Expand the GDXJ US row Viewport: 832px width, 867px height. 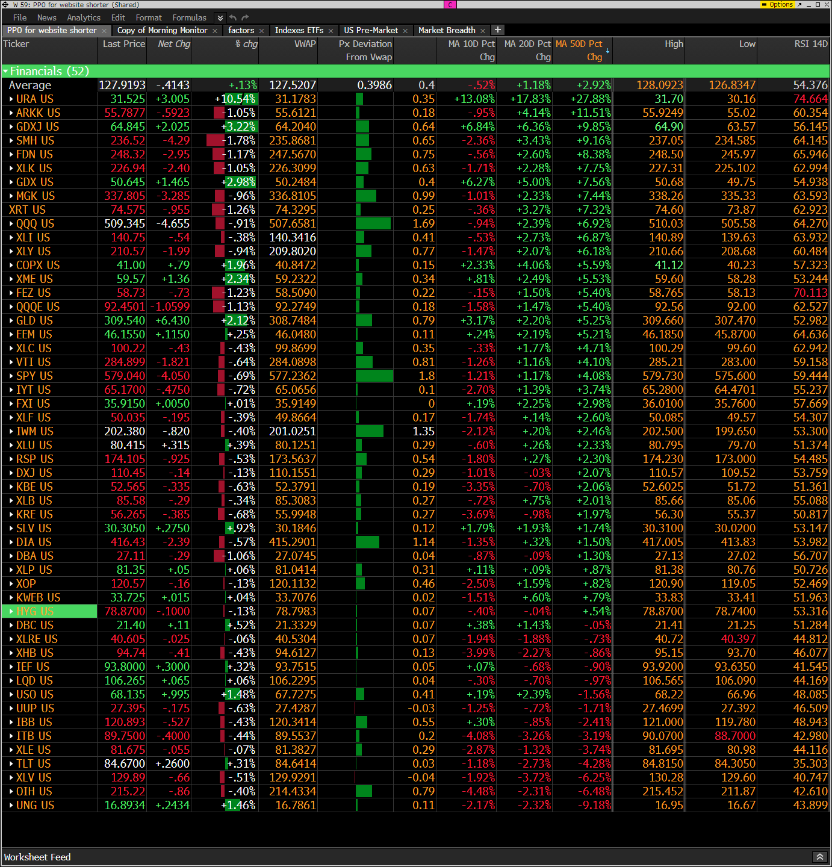coord(11,127)
